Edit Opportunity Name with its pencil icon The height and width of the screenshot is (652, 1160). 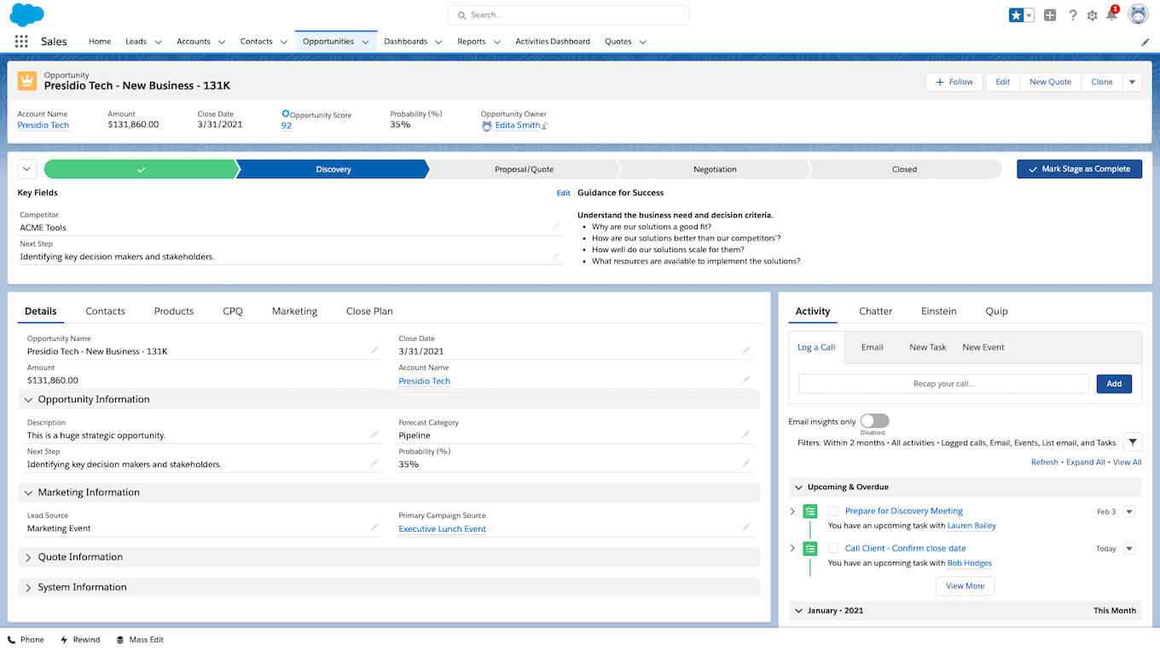(x=374, y=350)
